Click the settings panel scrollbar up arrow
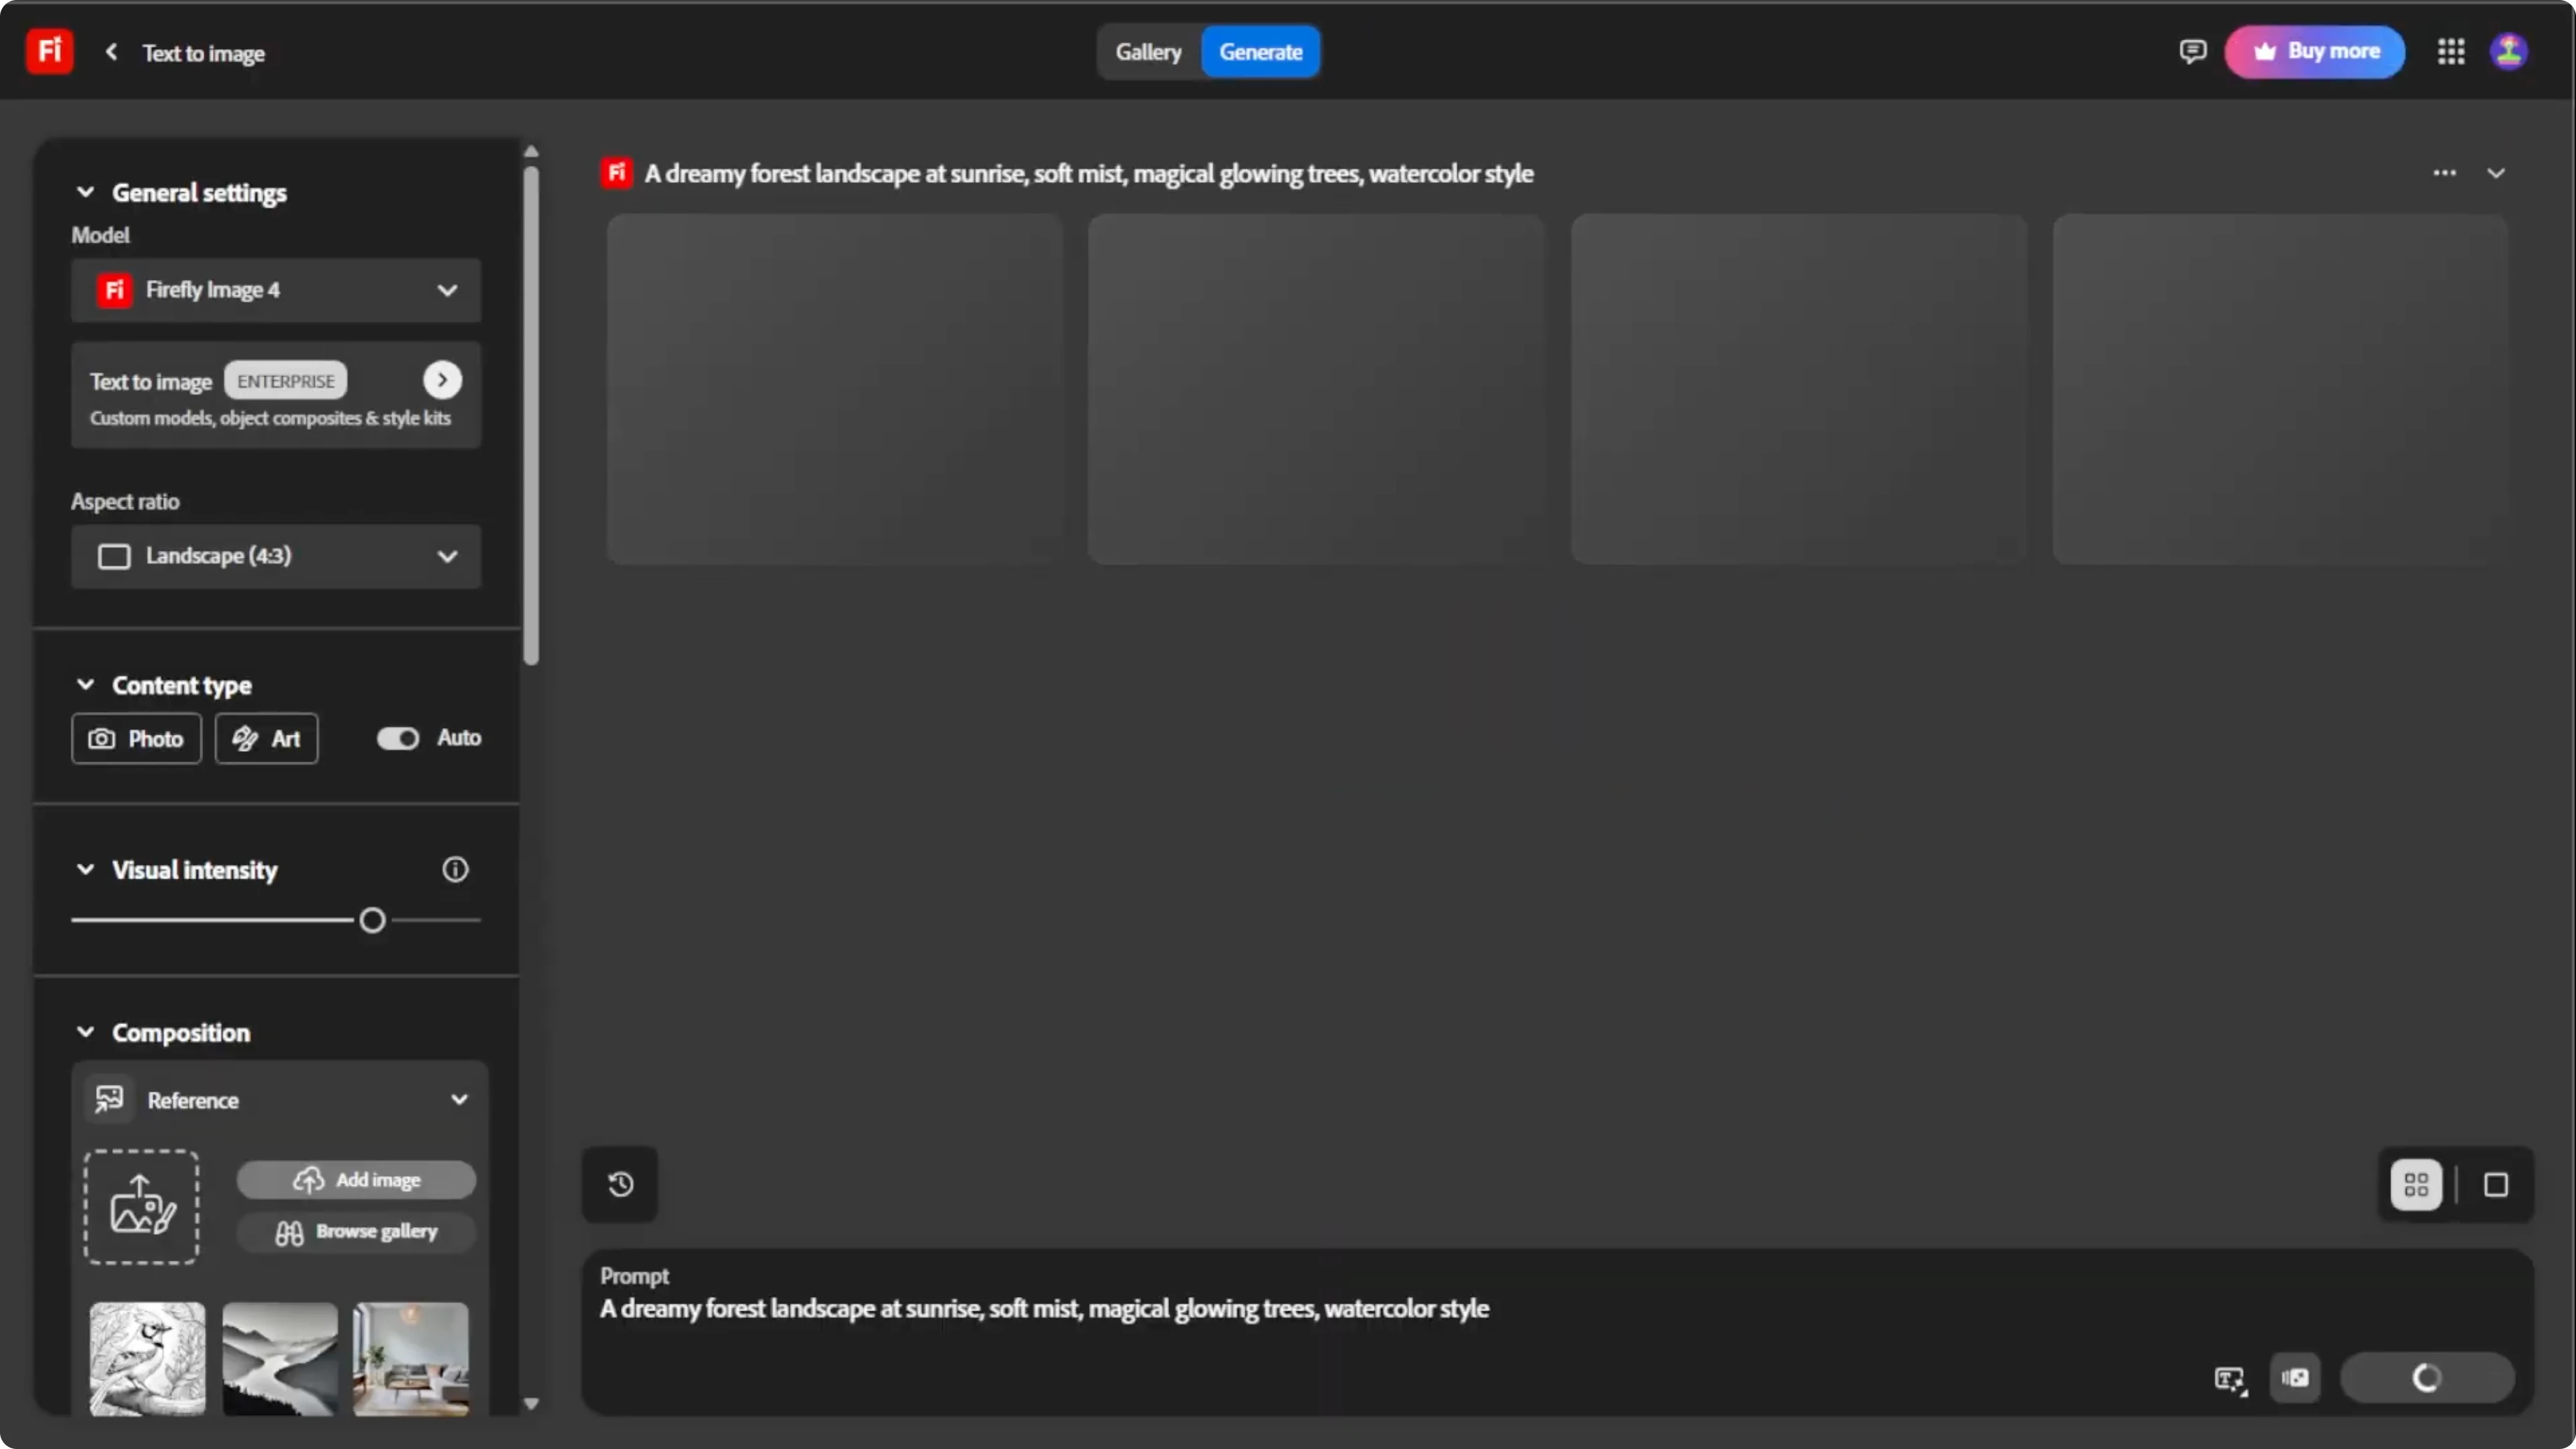 531,151
